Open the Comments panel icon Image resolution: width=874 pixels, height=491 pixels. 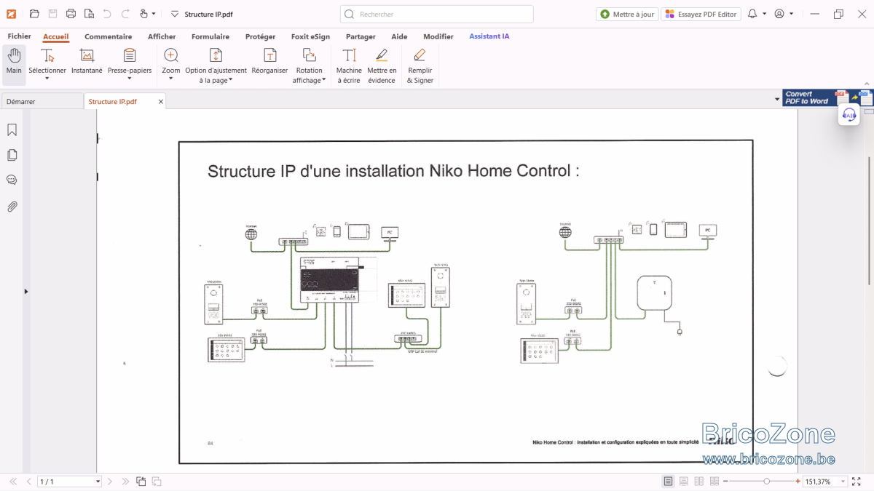tap(12, 180)
